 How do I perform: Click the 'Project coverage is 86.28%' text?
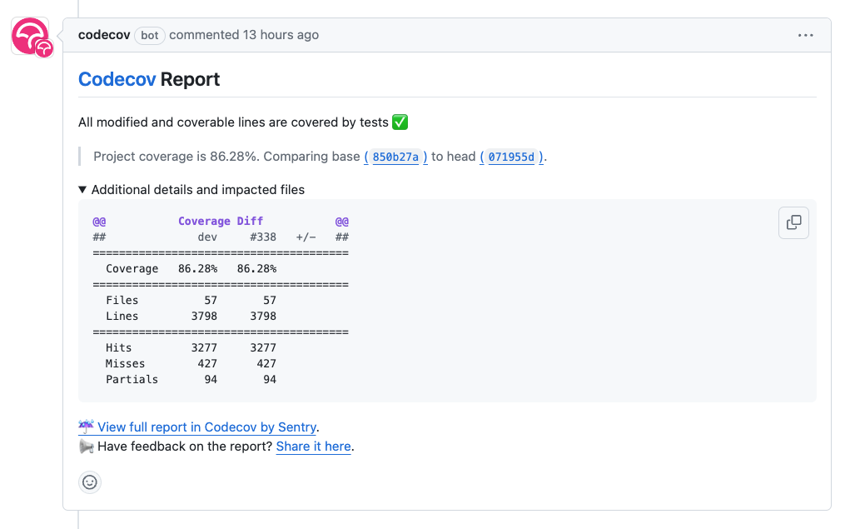coord(175,157)
